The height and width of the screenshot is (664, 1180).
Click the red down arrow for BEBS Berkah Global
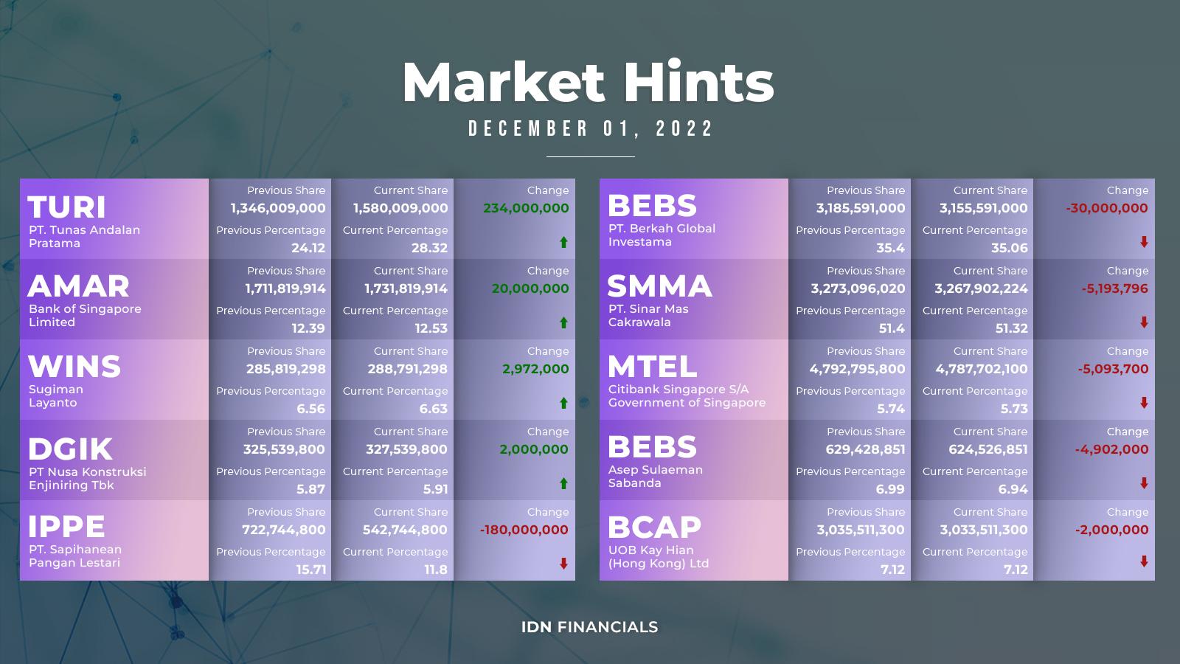click(x=1144, y=242)
